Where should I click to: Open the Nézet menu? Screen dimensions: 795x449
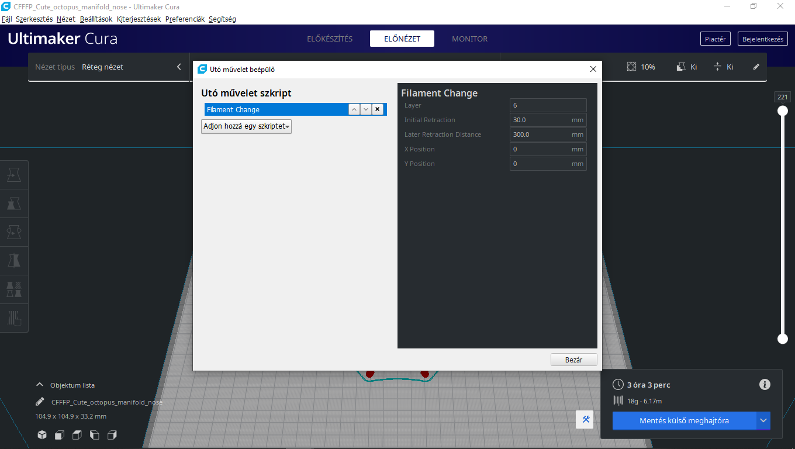(66, 19)
